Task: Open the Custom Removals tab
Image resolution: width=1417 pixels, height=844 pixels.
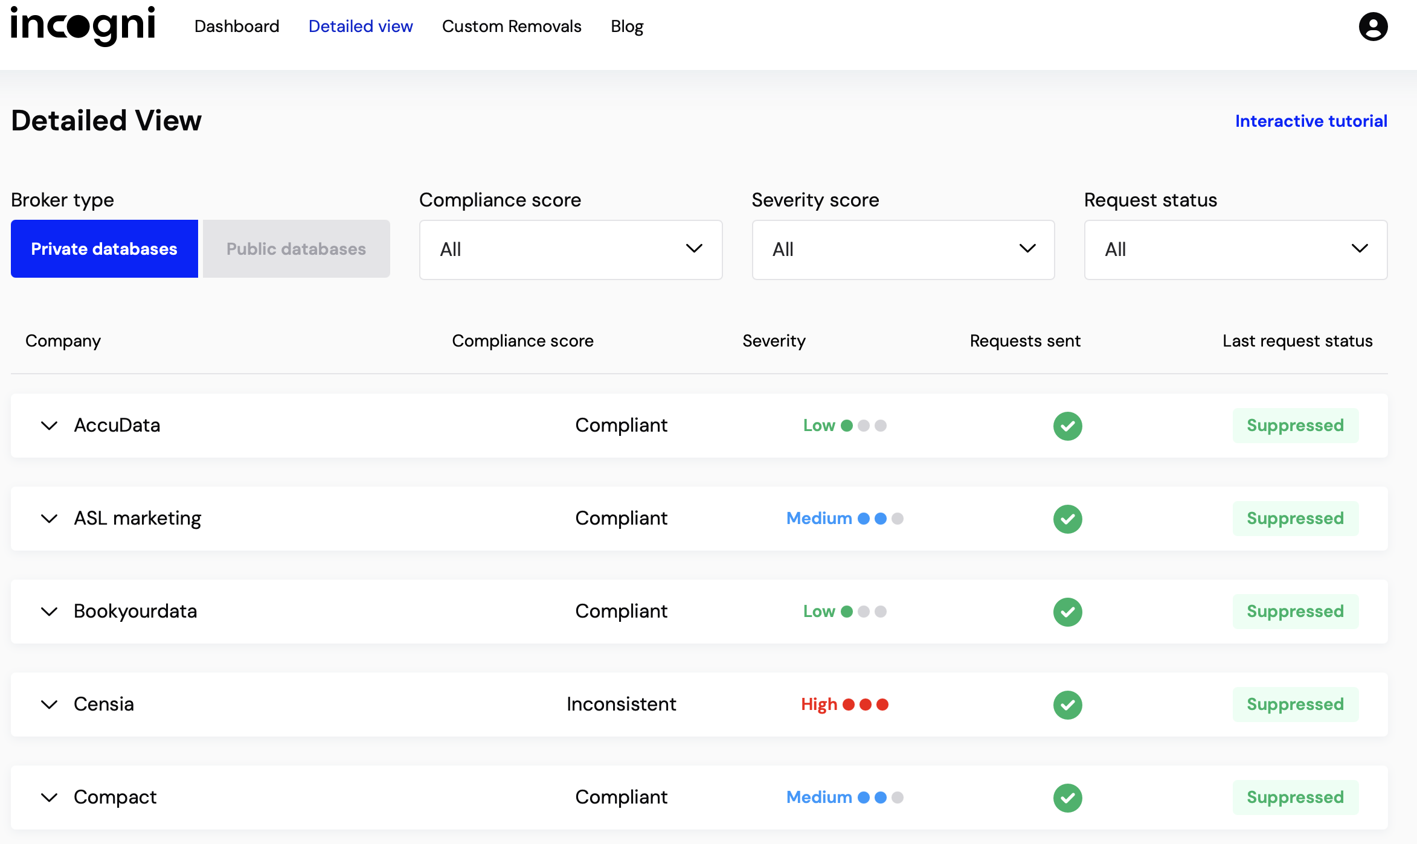Action: tap(511, 27)
